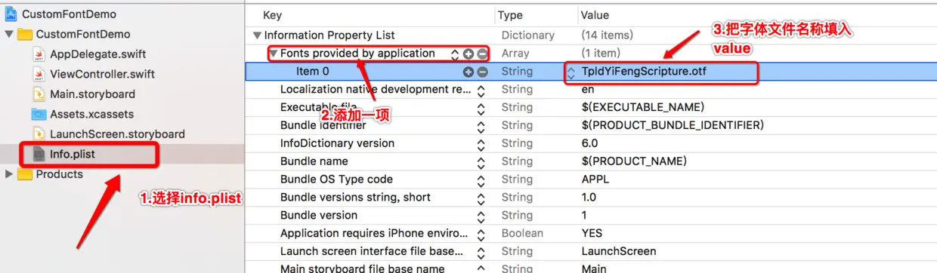Viewport: 937px width, 273px height.
Task: Open key stepper for InfoDictionary version row
Action: [481, 144]
